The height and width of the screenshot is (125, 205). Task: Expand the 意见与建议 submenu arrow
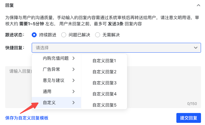point(74,80)
